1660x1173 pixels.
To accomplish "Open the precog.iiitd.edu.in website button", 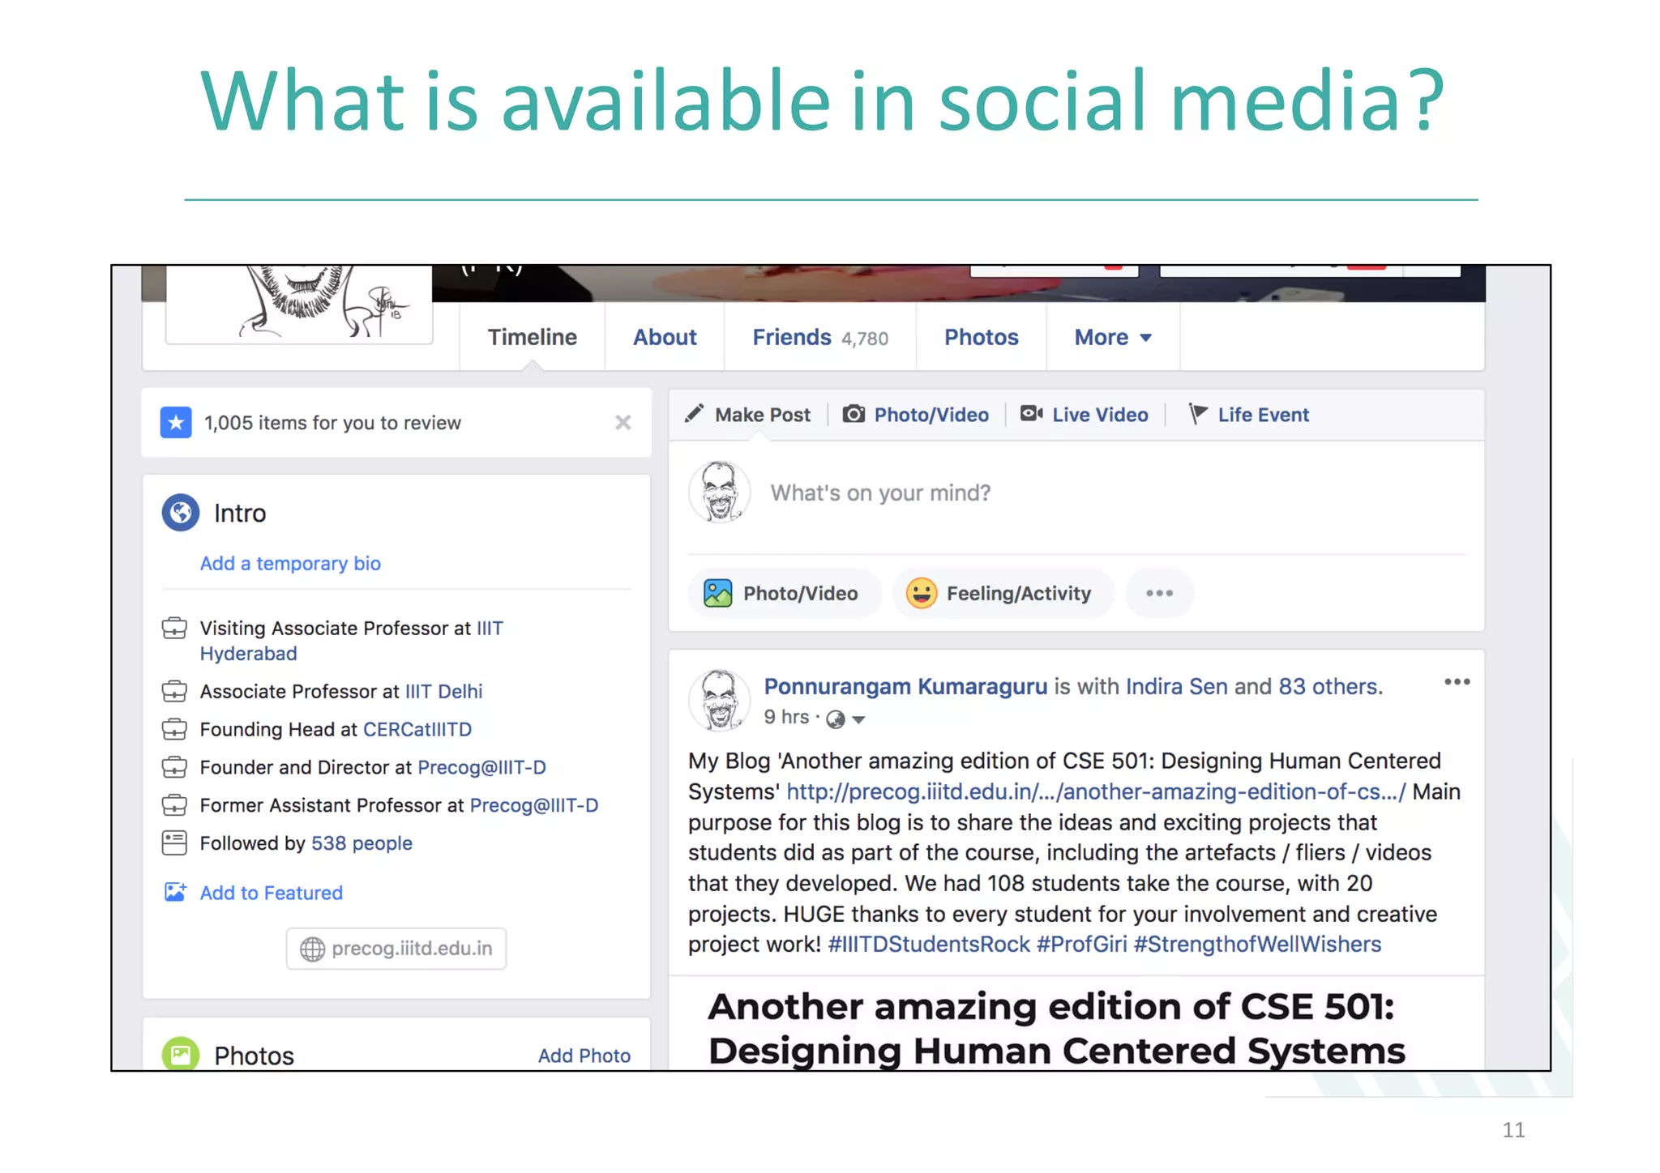I will point(396,949).
